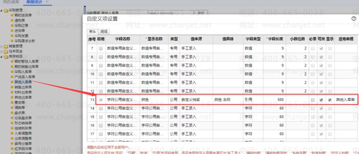
Task: Expand the 往来现金 tree node
Action: coord(2,51)
